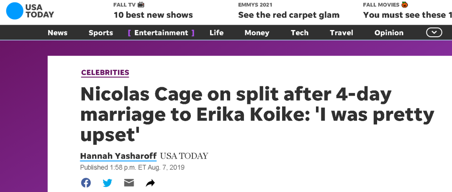Open the Tech section

tap(300, 33)
